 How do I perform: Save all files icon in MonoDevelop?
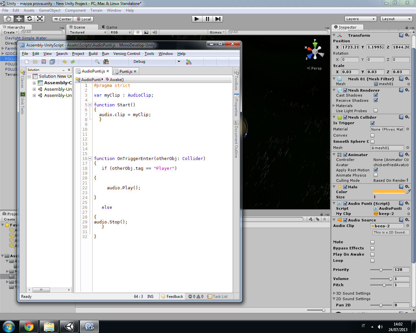pyautogui.click(x=52, y=61)
